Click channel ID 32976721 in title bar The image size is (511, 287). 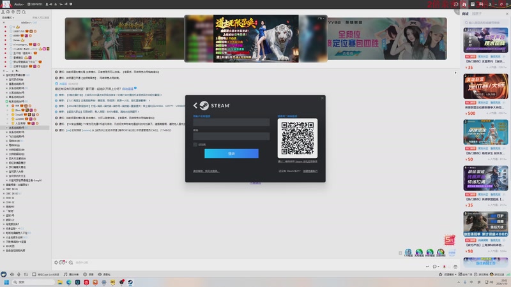[35, 4]
